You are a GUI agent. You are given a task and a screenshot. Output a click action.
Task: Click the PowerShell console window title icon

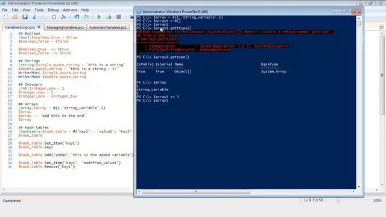(139, 11)
